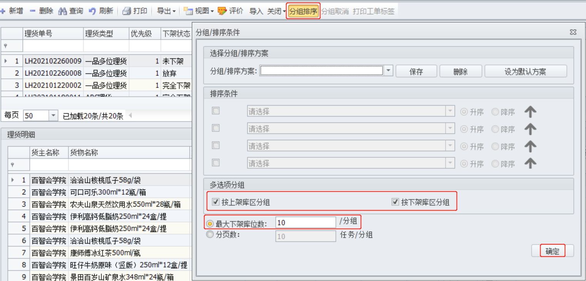This screenshot has width=586, height=281.
Task: Toggle the 按上架库区分组 checkbox
Action: click(x=216, y=202)
